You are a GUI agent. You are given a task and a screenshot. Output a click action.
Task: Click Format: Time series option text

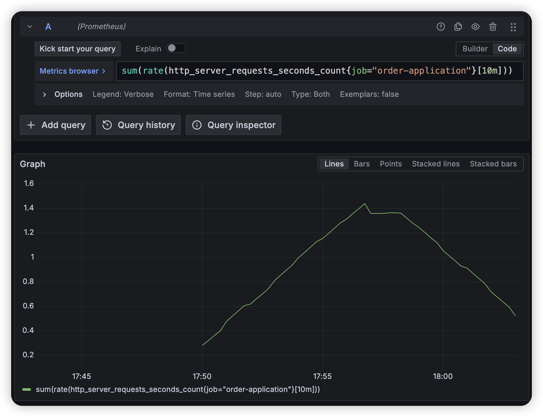click(x=199, y=94)
